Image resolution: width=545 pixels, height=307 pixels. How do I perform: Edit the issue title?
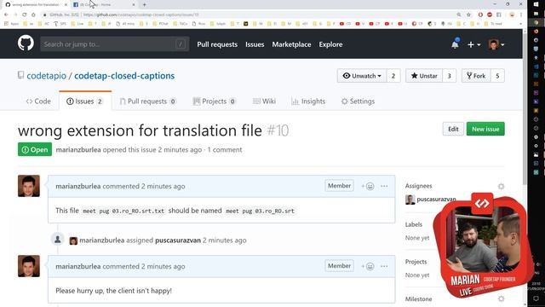pos(453,129)
